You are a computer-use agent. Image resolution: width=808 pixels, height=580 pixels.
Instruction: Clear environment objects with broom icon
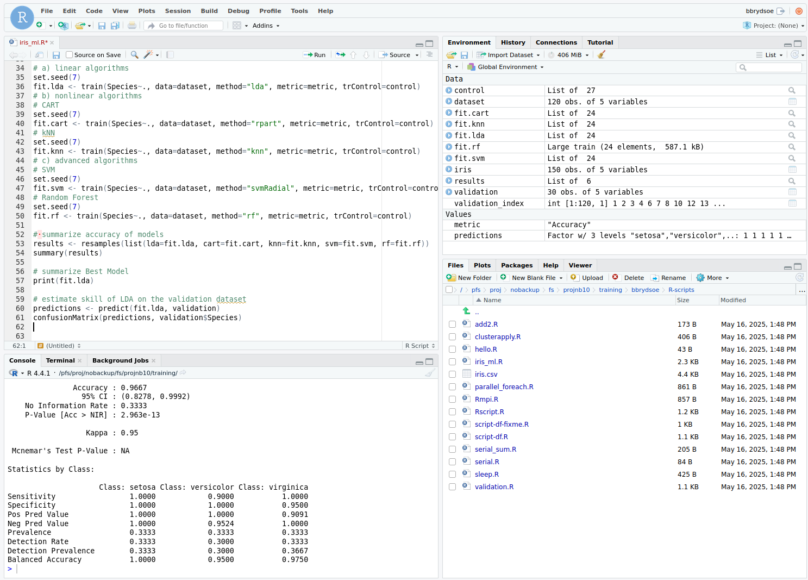pyautogui.click(x=601, y=55)
